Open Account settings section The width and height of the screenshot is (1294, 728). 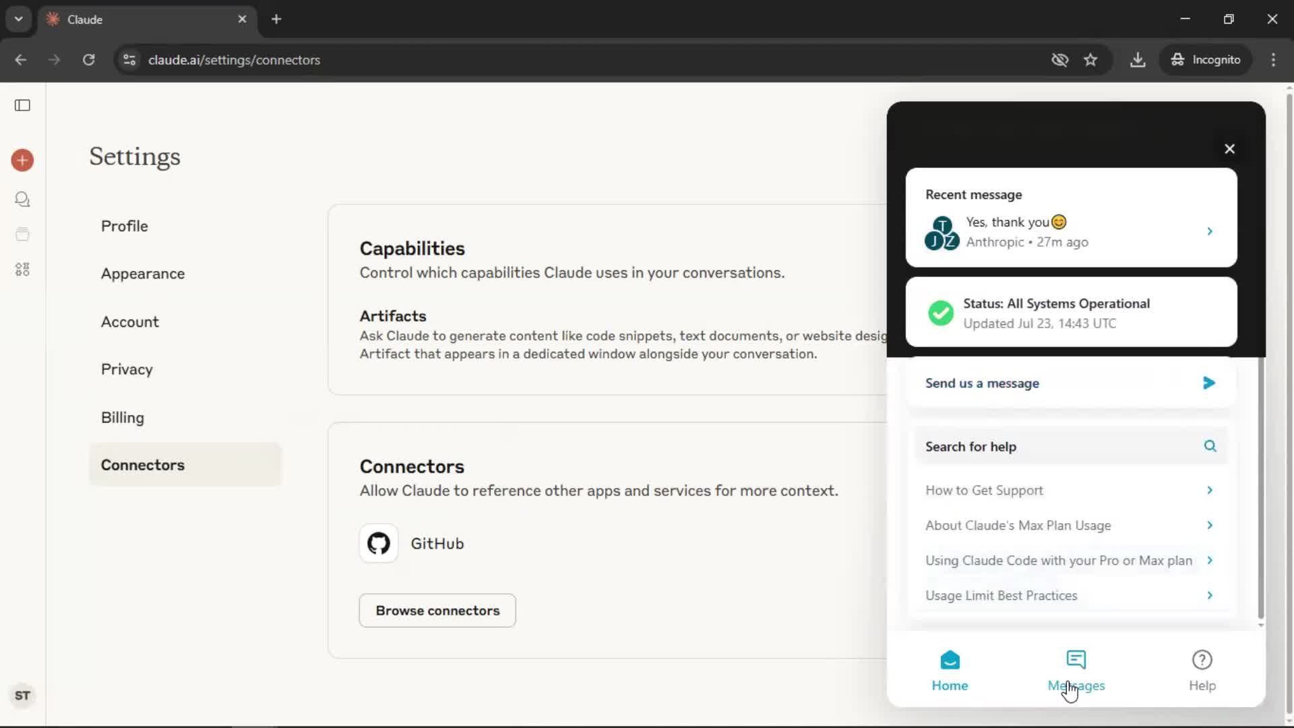pos(185,322)
